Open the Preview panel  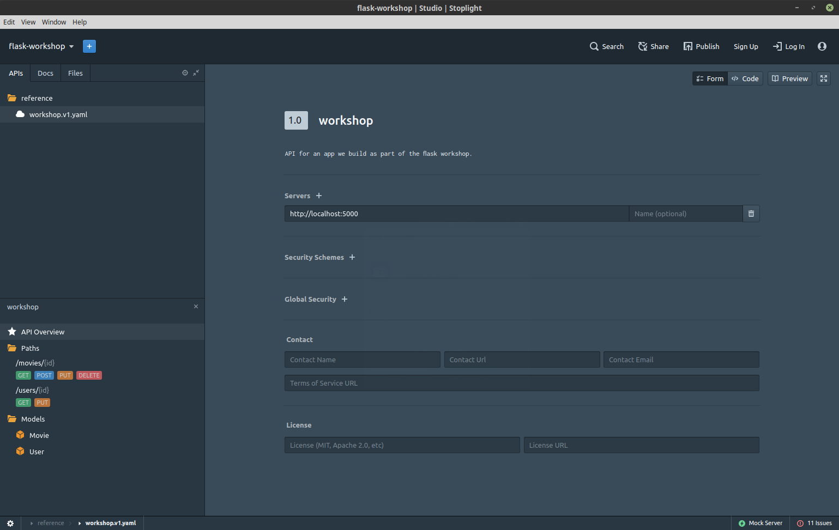790,78
